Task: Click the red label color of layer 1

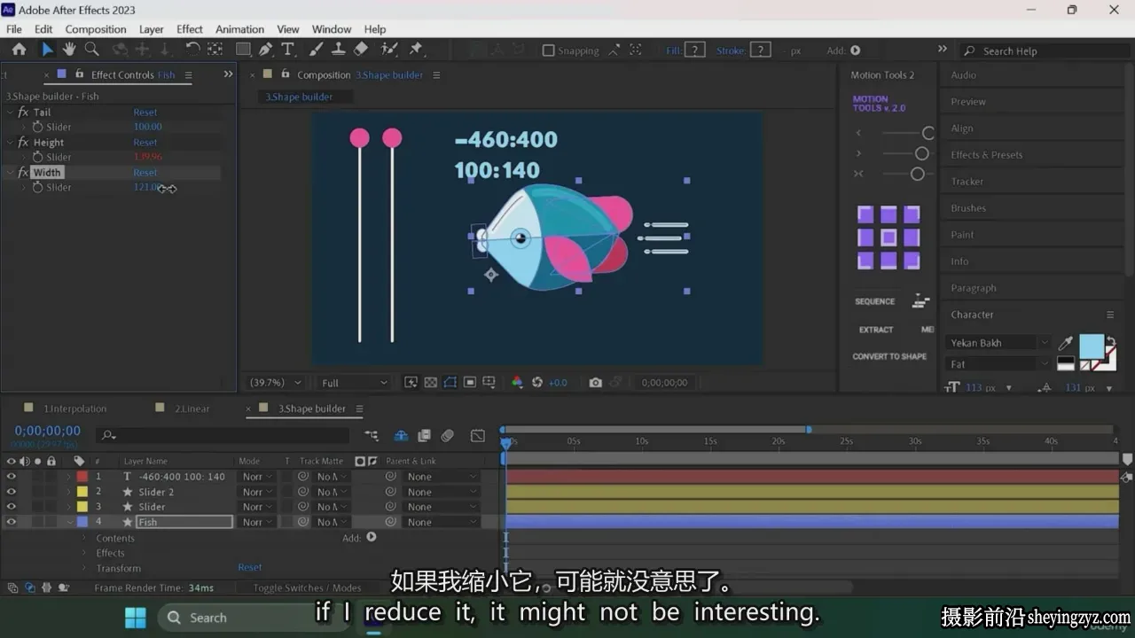Action: pos(82,477)
